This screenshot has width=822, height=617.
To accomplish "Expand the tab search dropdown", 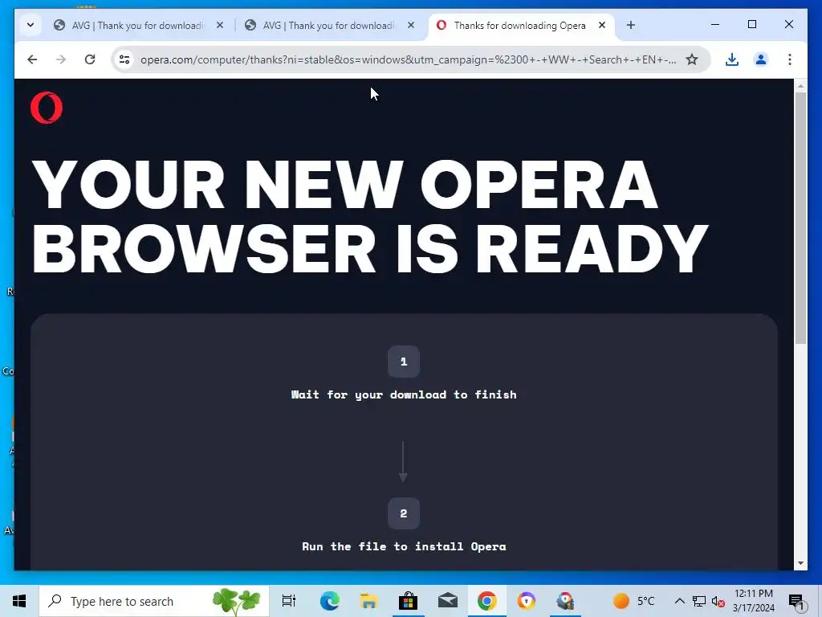I will click(31, 25).
